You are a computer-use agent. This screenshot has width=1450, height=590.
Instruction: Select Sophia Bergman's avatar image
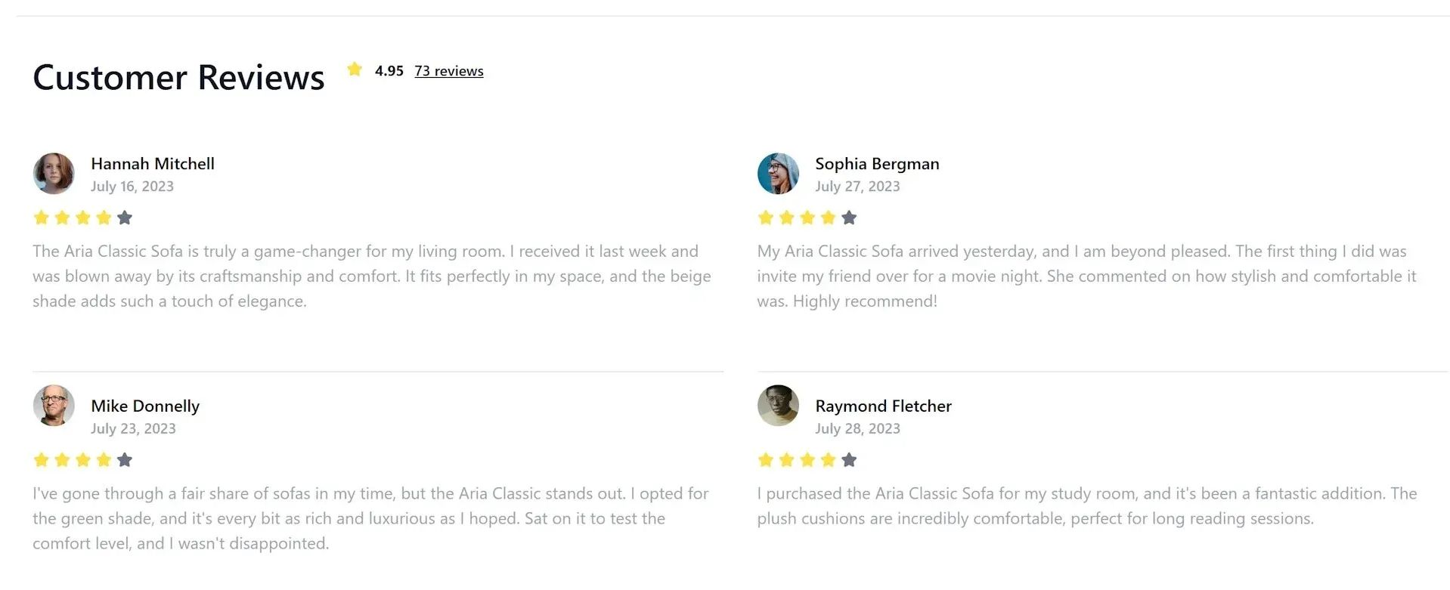[x=777, y=173]
